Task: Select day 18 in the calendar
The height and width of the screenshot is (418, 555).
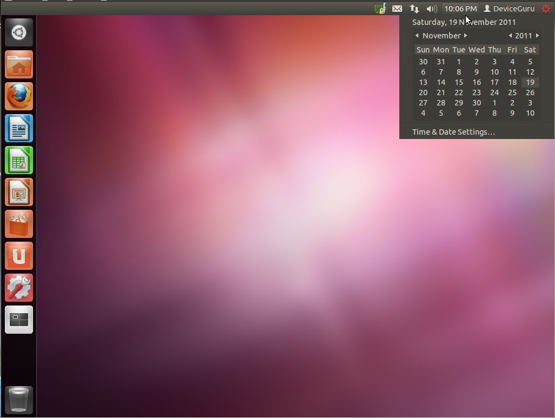Action: point(512,82)
